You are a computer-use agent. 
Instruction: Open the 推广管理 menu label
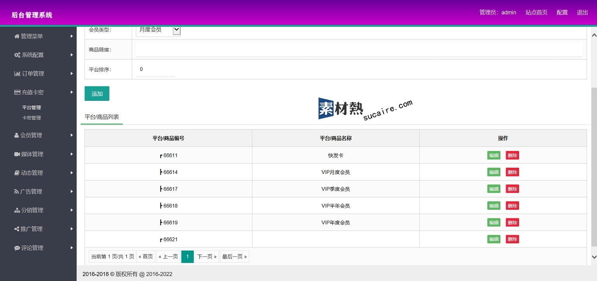[x=32, y=229]
